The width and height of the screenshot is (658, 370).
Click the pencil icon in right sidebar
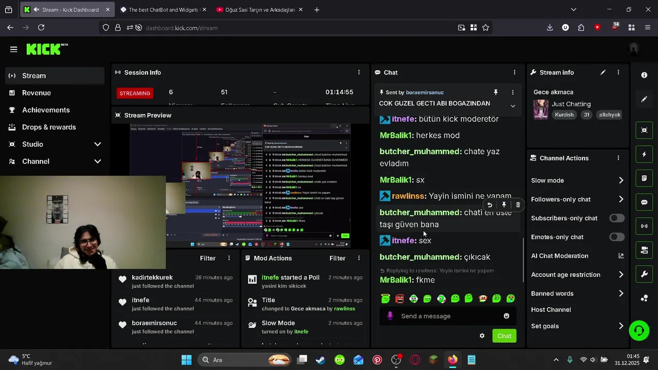644,99
